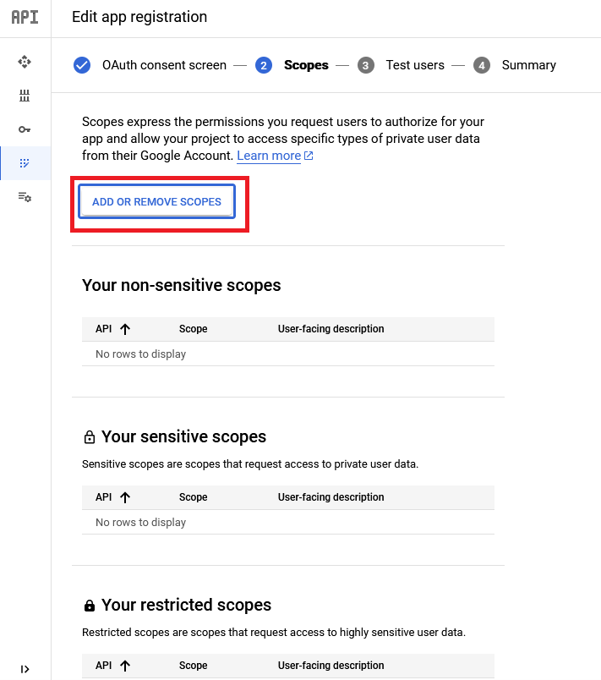Screen dimensions: 601x680
Task: Click the API sort arrow in restricted table
Action: tap(125, 666)
